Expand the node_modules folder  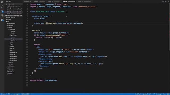[11, 18]
